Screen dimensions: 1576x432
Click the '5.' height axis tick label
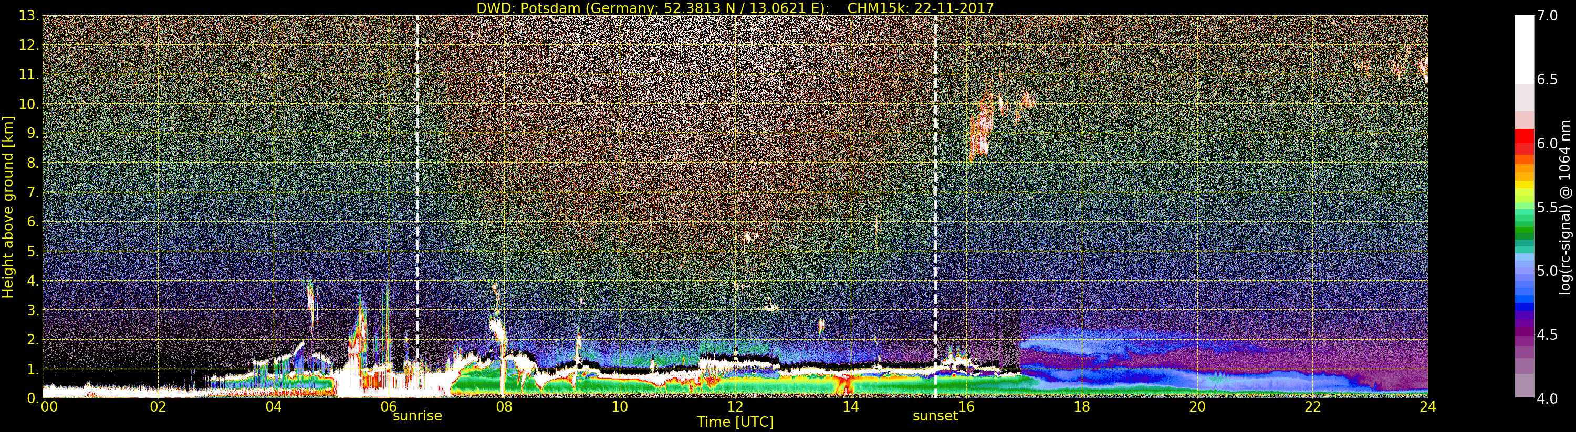pos(33,251)
